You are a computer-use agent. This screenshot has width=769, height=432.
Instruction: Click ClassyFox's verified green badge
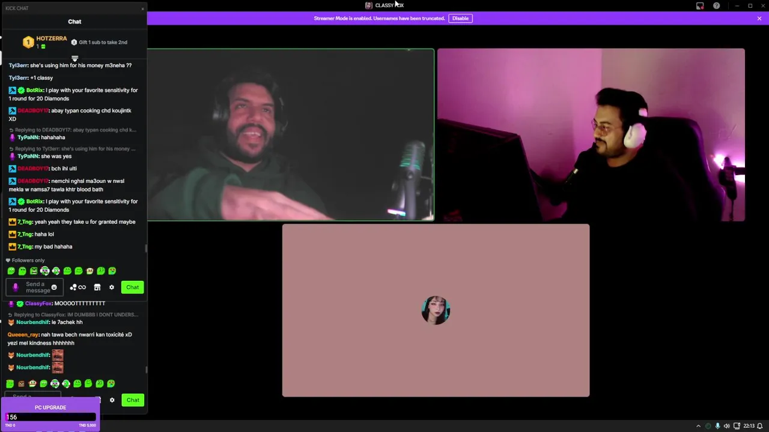tap(20, 304)
